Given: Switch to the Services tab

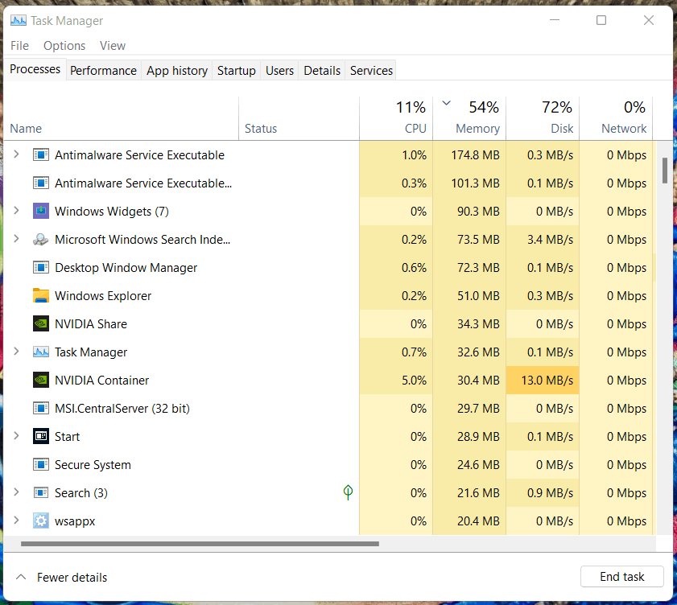Looking at the screenshot, I should click(x=371, y=70).
